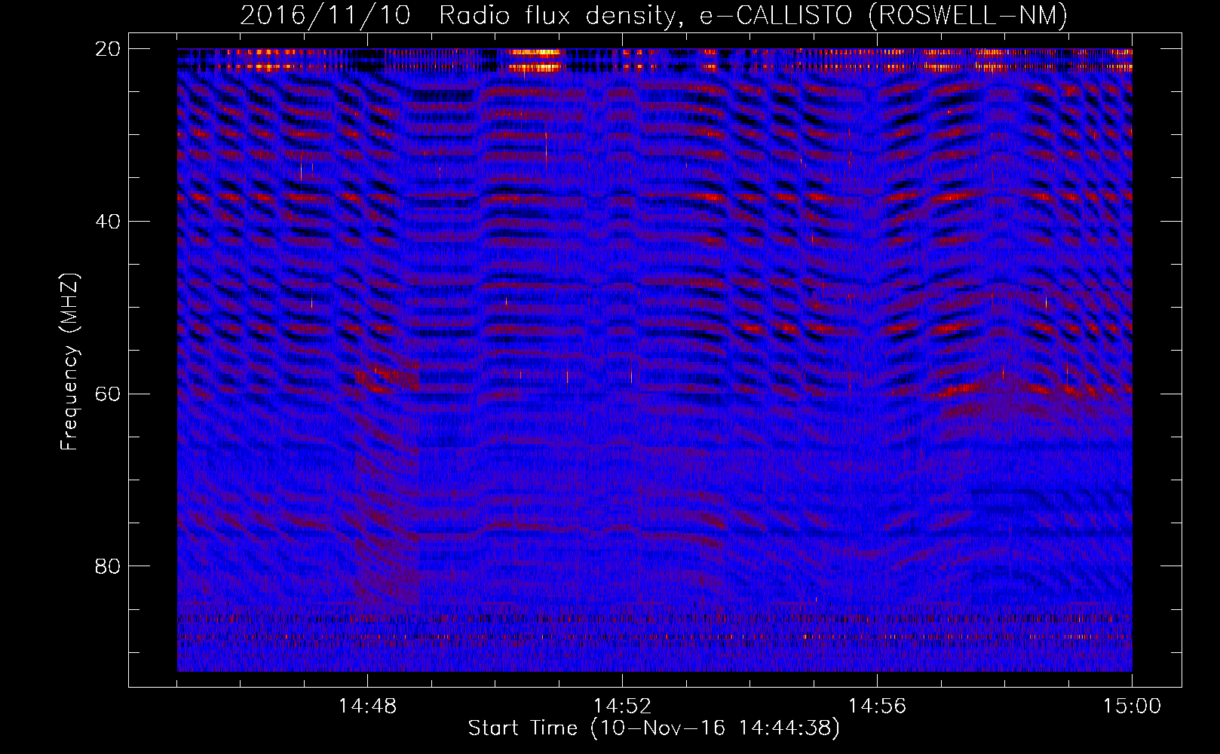Screen dimensions: 1220x754
Task: Click the plot title '2016/11/10 Radio flux density'
Action: 654,16
